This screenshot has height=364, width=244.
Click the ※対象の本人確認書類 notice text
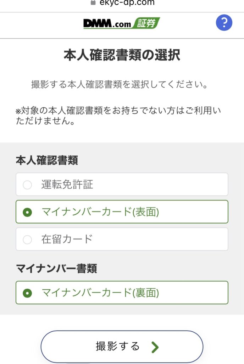click(118, 116)
